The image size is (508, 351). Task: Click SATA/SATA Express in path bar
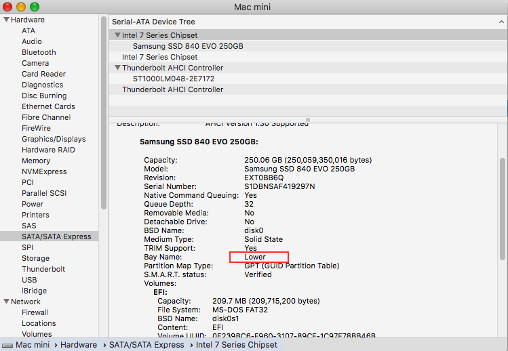[146, 345]
